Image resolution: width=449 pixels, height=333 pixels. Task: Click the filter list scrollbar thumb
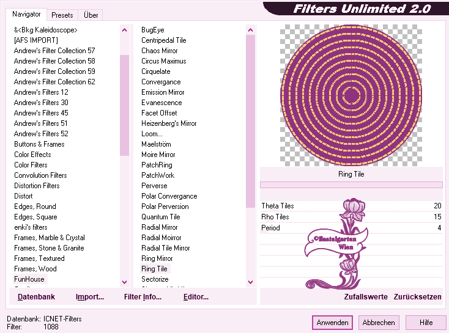coord(250,122)
